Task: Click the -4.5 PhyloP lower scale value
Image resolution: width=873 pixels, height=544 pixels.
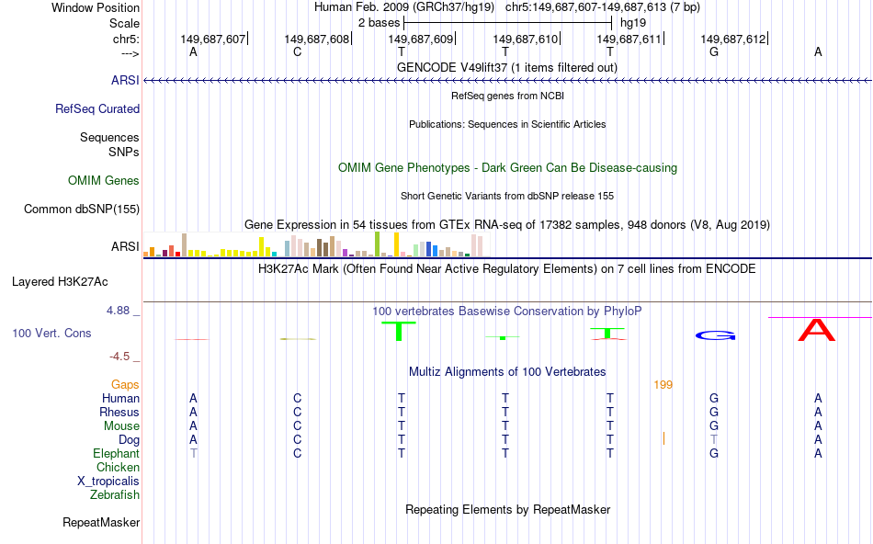Action: (x=119, y=357)
